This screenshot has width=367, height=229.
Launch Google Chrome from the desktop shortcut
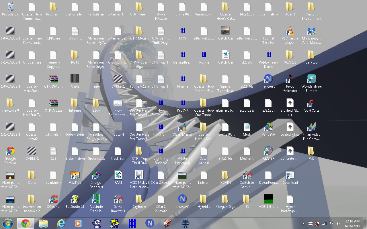click(11, 151)
